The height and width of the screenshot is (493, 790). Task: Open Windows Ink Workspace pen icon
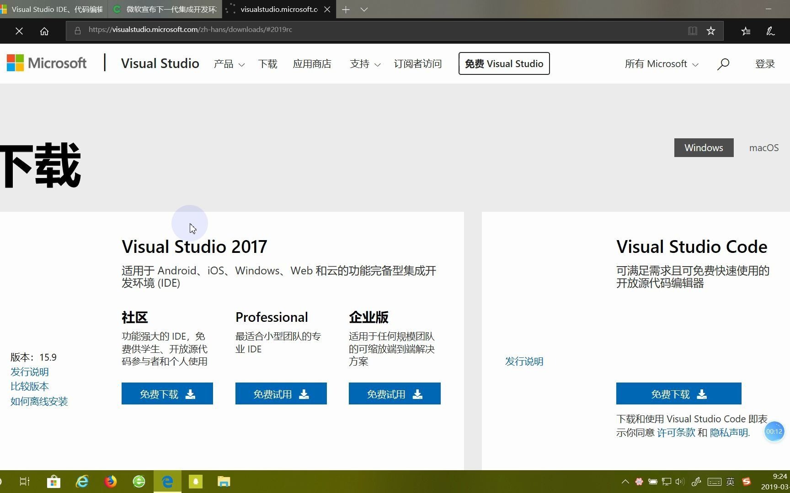(696, 482)
